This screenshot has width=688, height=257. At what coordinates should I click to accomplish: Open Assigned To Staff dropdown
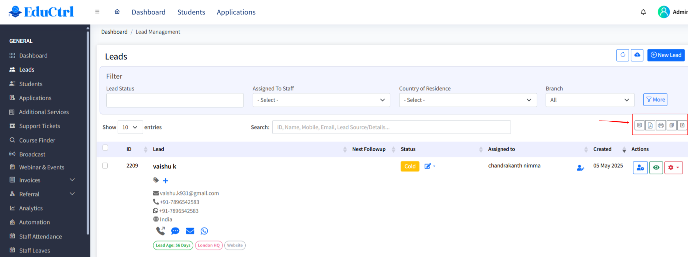(321, 100)
